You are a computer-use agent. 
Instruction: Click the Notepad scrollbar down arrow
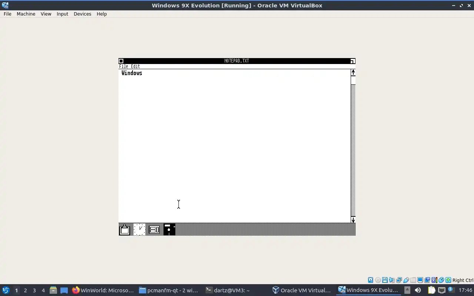(353, 220)
